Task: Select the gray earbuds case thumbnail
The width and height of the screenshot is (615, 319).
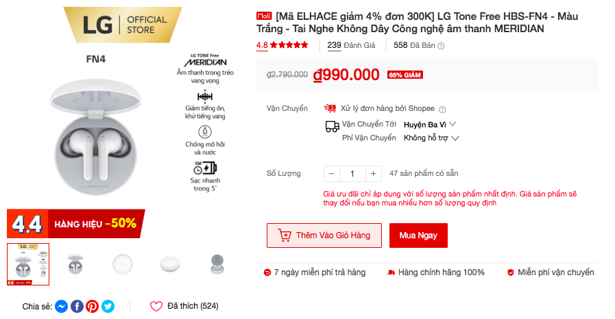Action: click(x=217, y=264)
